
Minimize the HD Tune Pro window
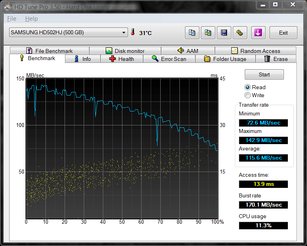263,5
